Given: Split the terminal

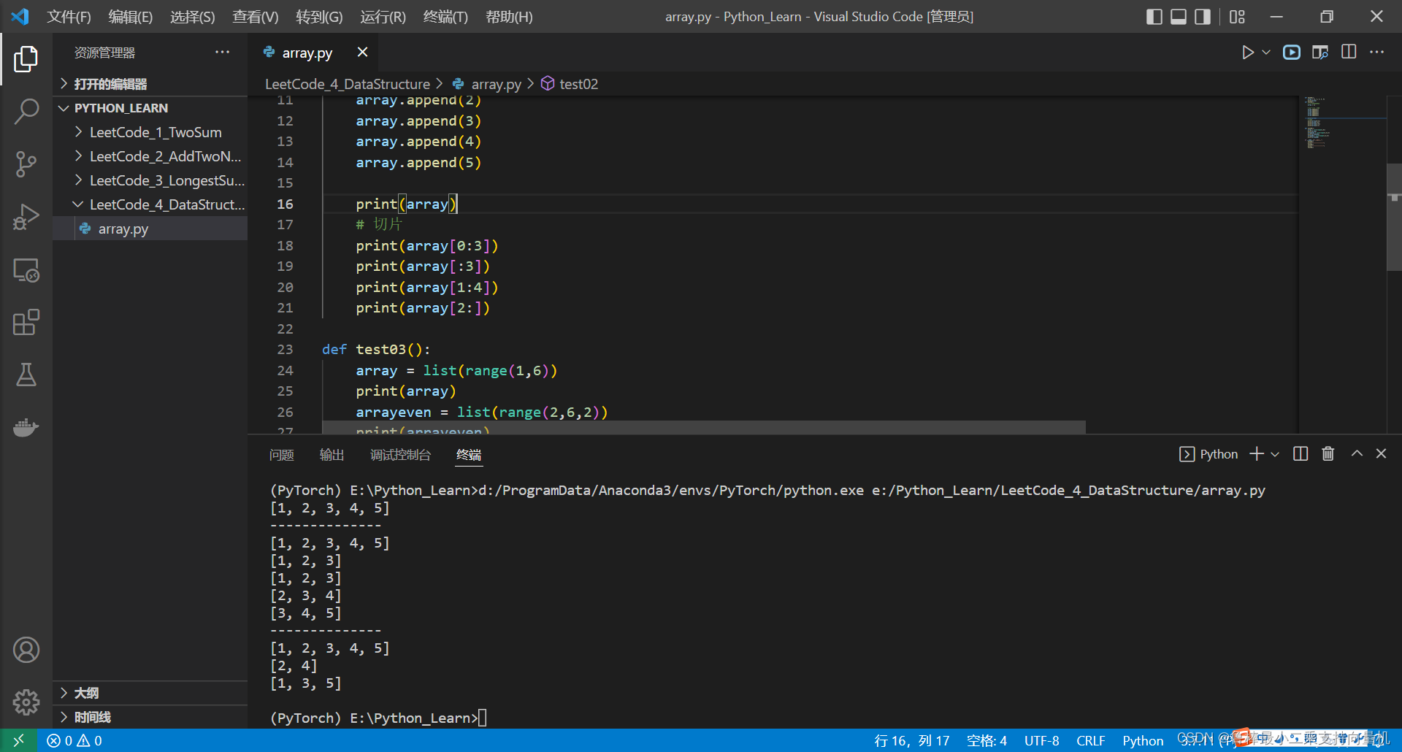Looking at the screenshot, I should pyautogui.click(x=1301, y=454).
